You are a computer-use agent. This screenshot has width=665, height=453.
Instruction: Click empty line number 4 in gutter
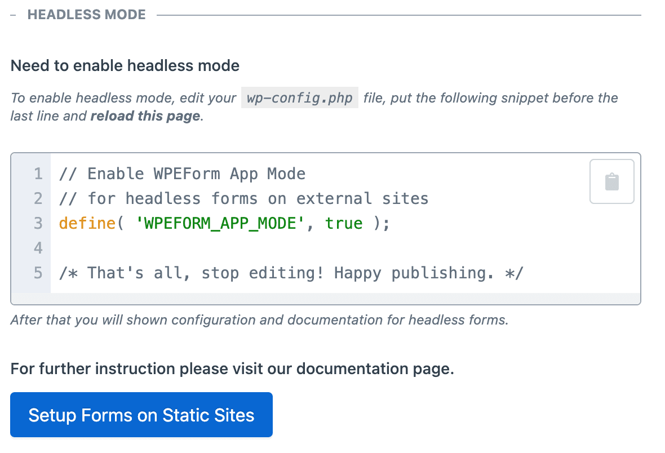[38, 248]
